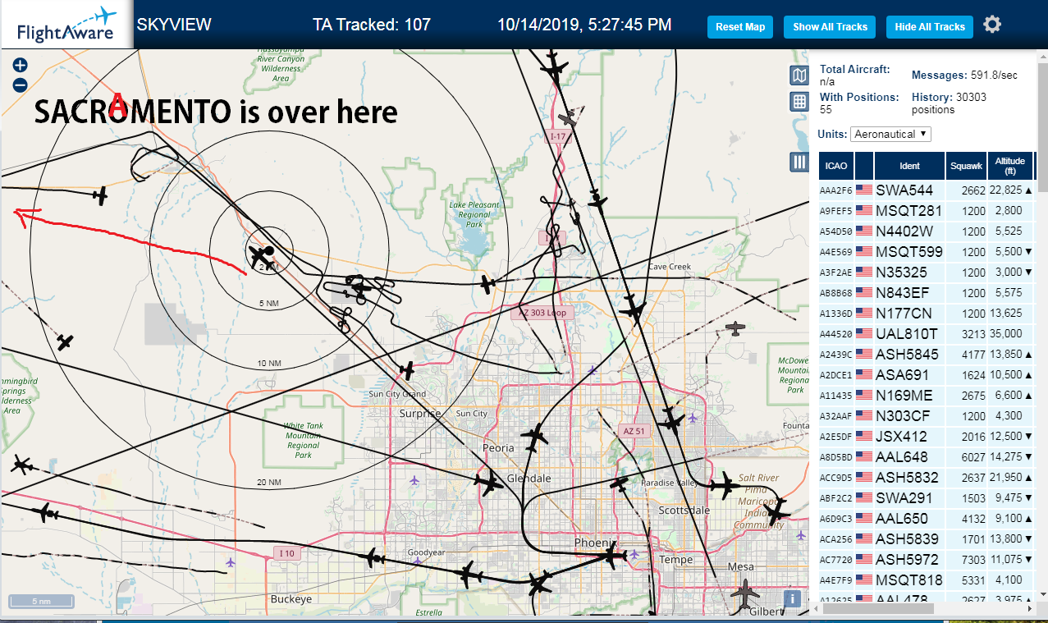1048x623 pixels.
Task: Select the MSQT599 row
Action: point(927,251)
